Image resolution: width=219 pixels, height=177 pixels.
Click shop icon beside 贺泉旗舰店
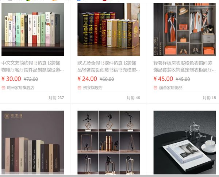coord(79,88)
